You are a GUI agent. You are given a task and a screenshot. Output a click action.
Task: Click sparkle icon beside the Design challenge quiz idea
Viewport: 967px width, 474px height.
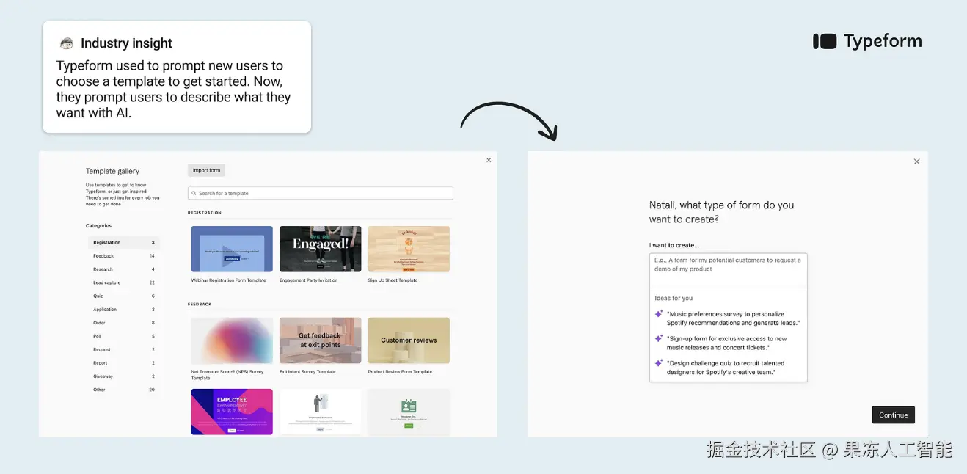pos(659,363)
